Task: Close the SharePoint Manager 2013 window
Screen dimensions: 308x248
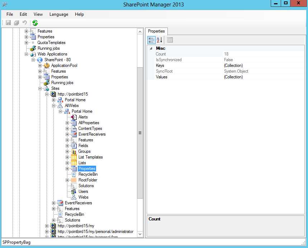Action: coord(299,3)
